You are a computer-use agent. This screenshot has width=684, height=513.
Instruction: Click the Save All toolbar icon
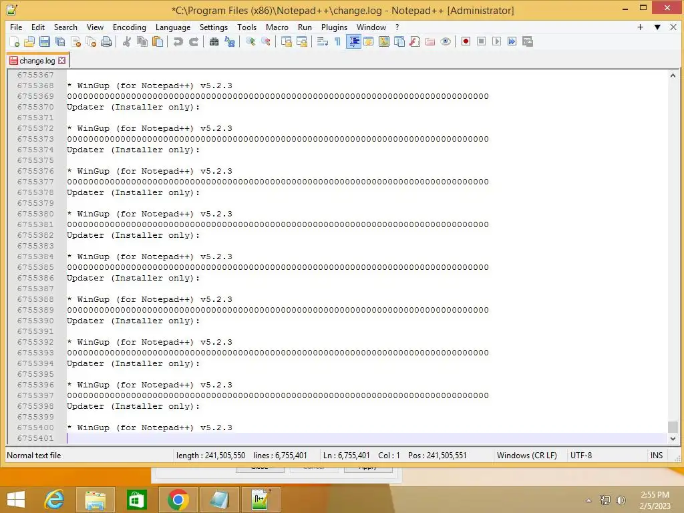click(x=59, y=41)
